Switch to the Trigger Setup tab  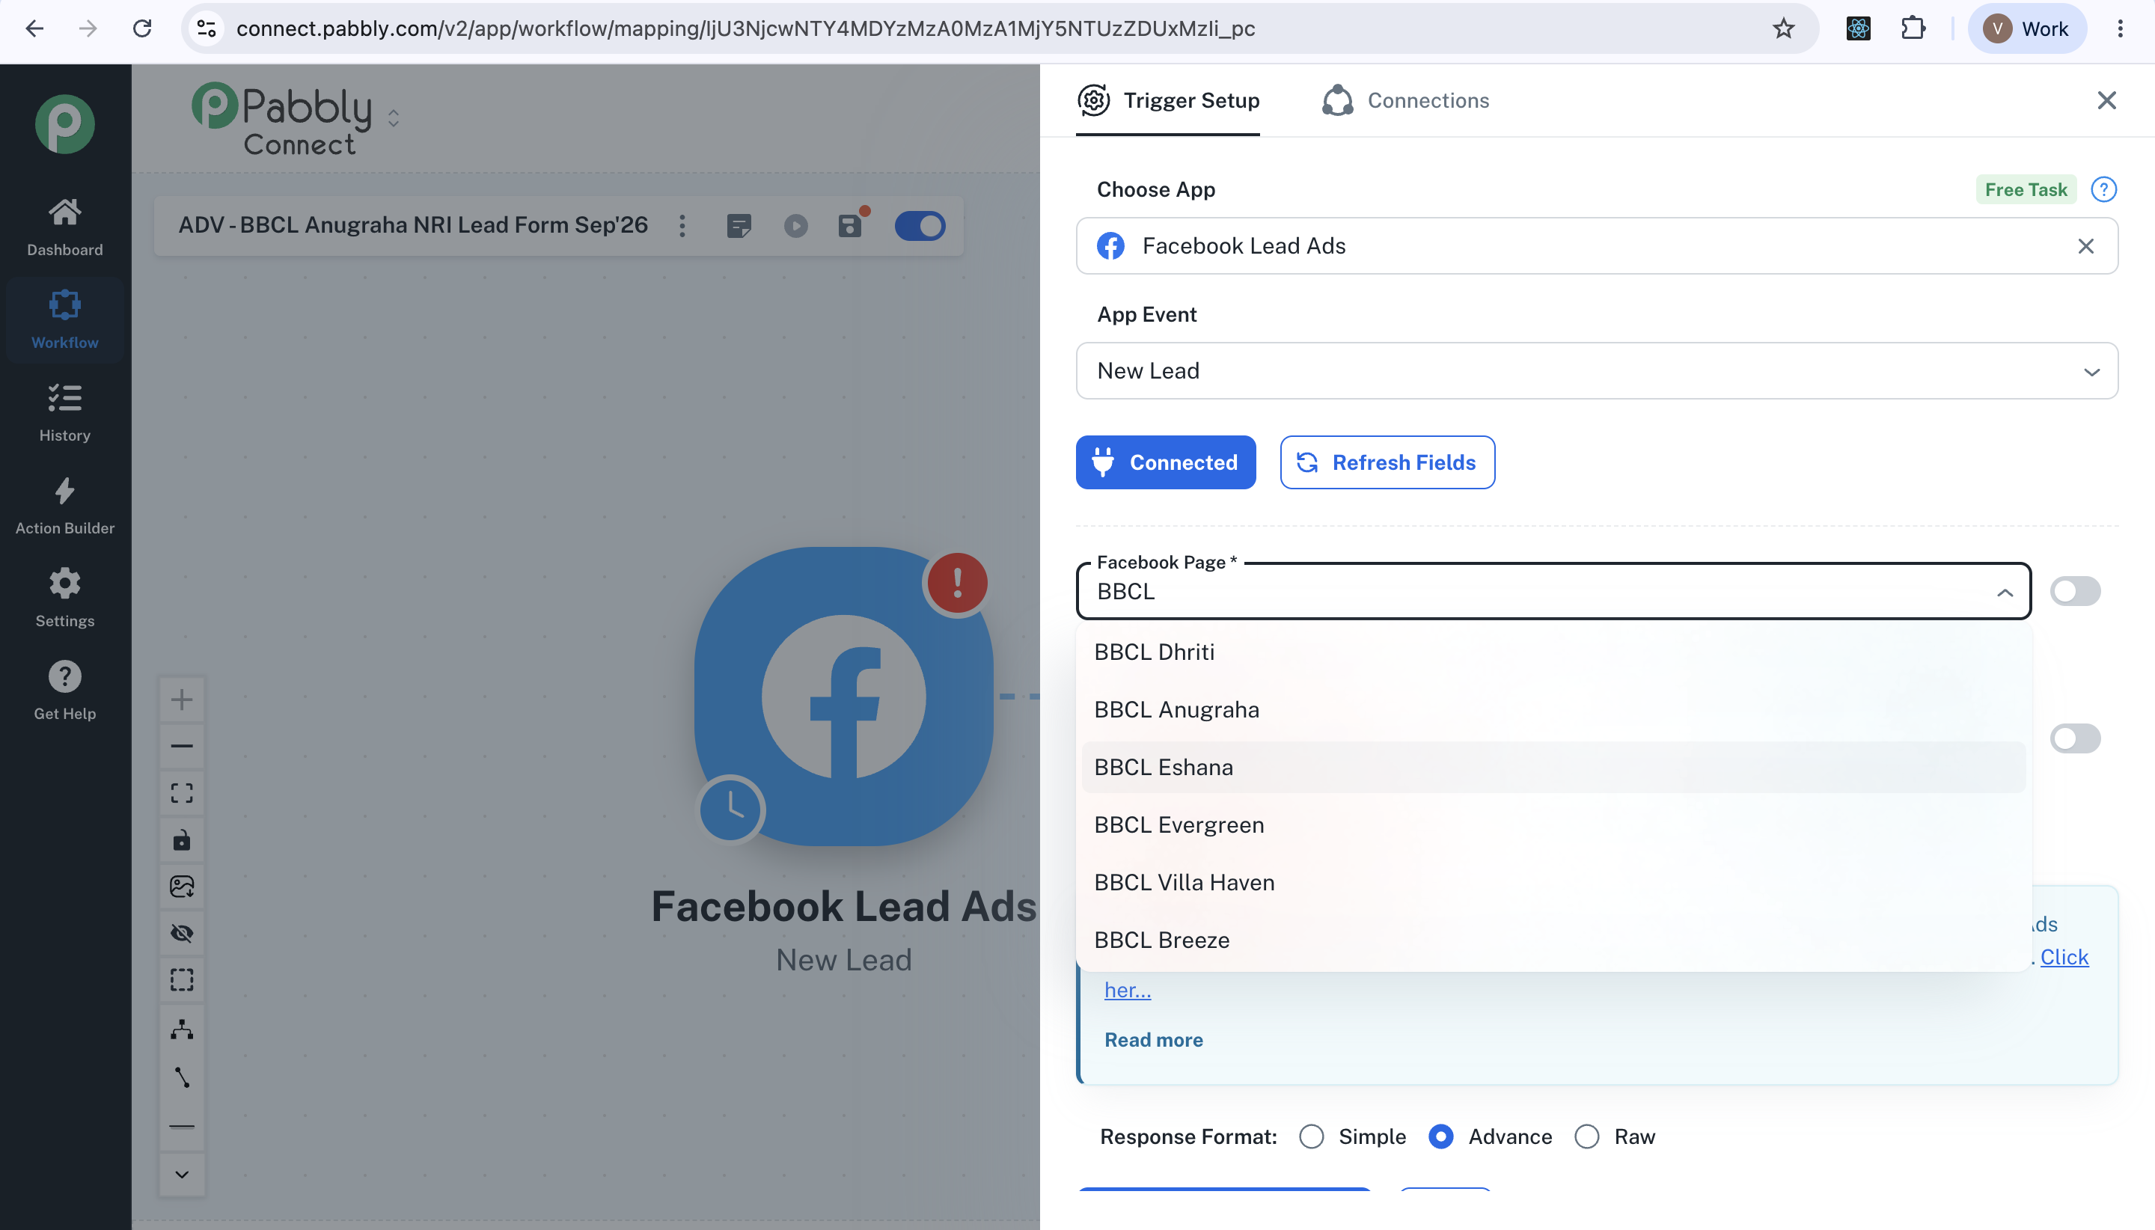(x=1168, y=100)
